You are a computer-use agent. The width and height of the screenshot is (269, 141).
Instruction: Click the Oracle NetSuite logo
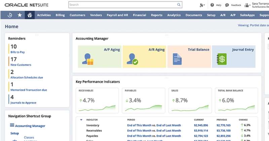click(x=27, y=5)
